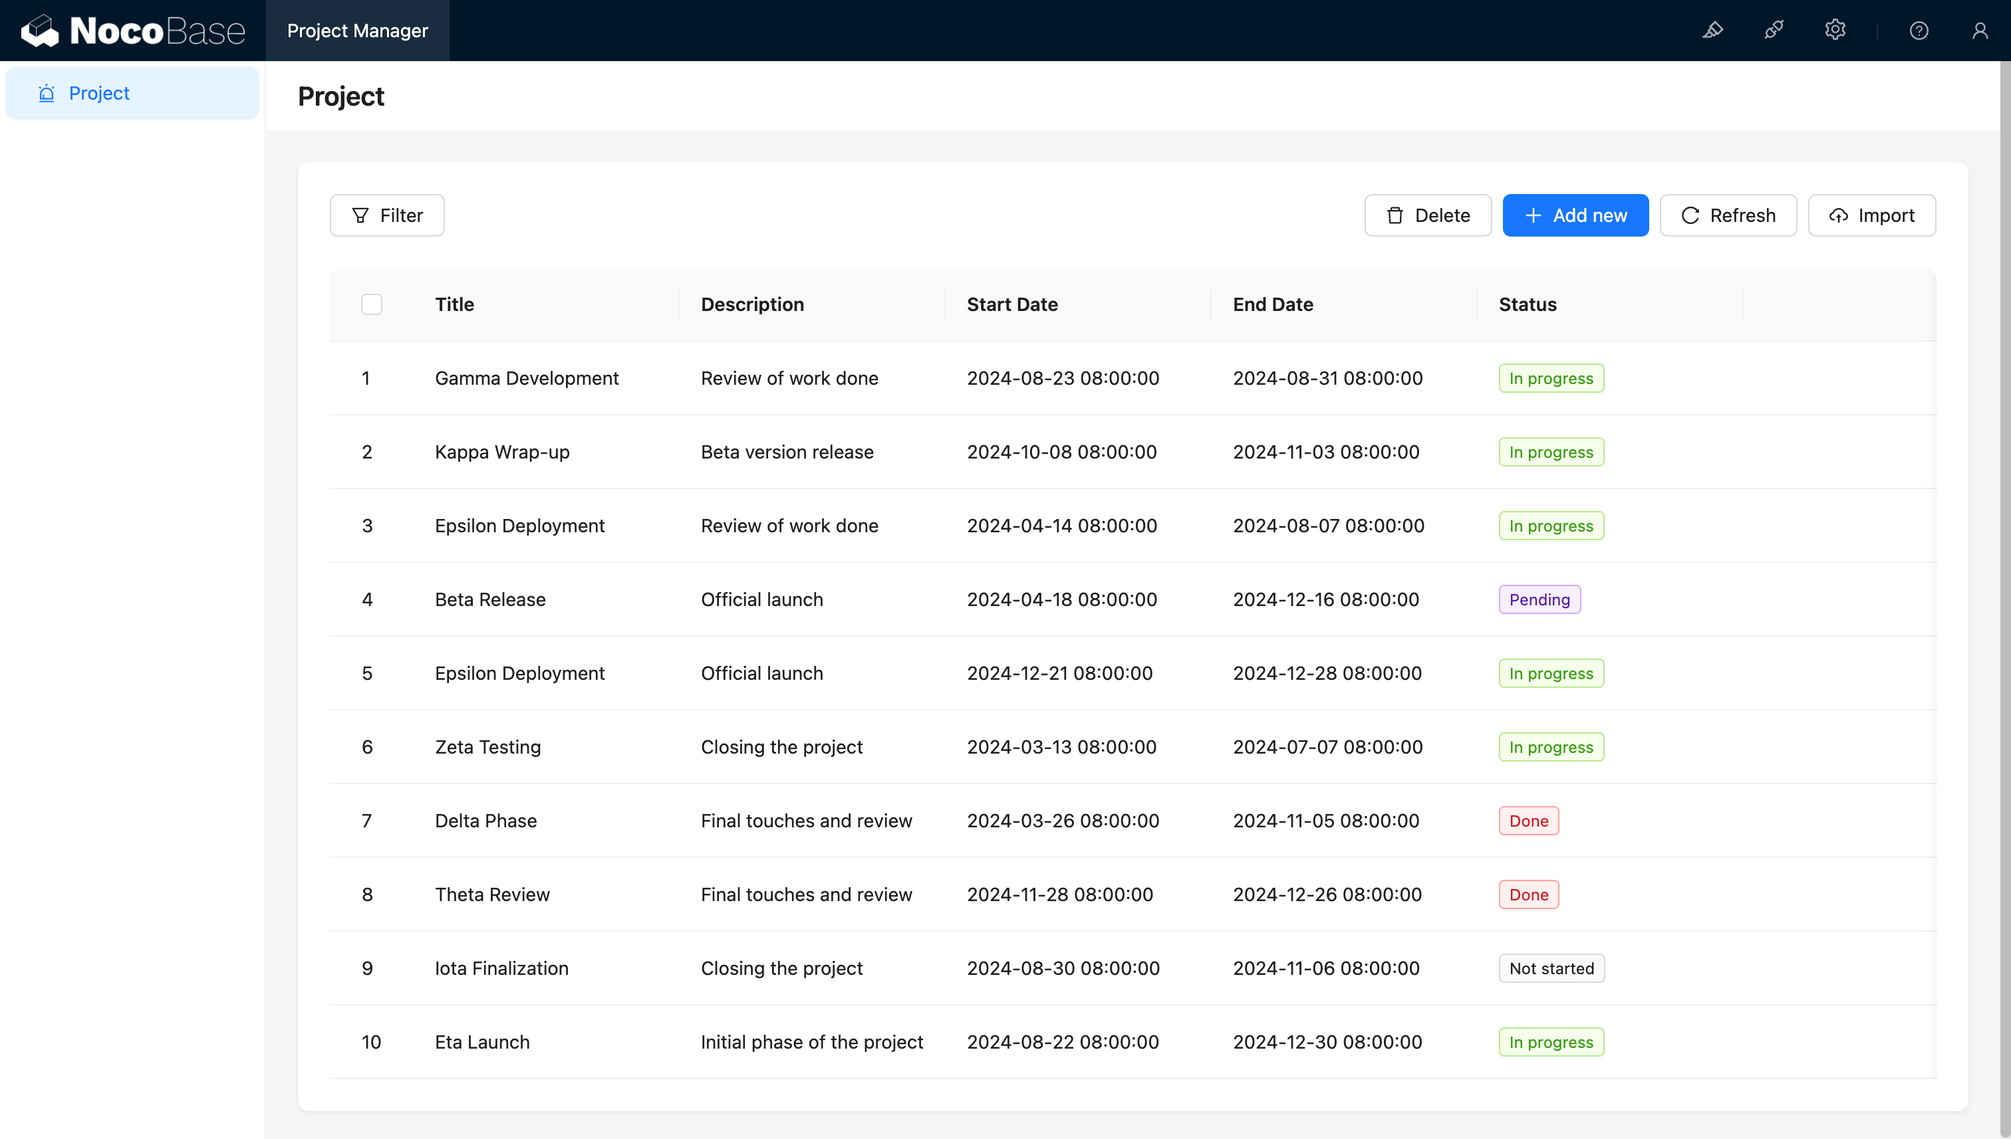
Task: Click start date 2024-12-21 08:00:00
Action: 1060,673
